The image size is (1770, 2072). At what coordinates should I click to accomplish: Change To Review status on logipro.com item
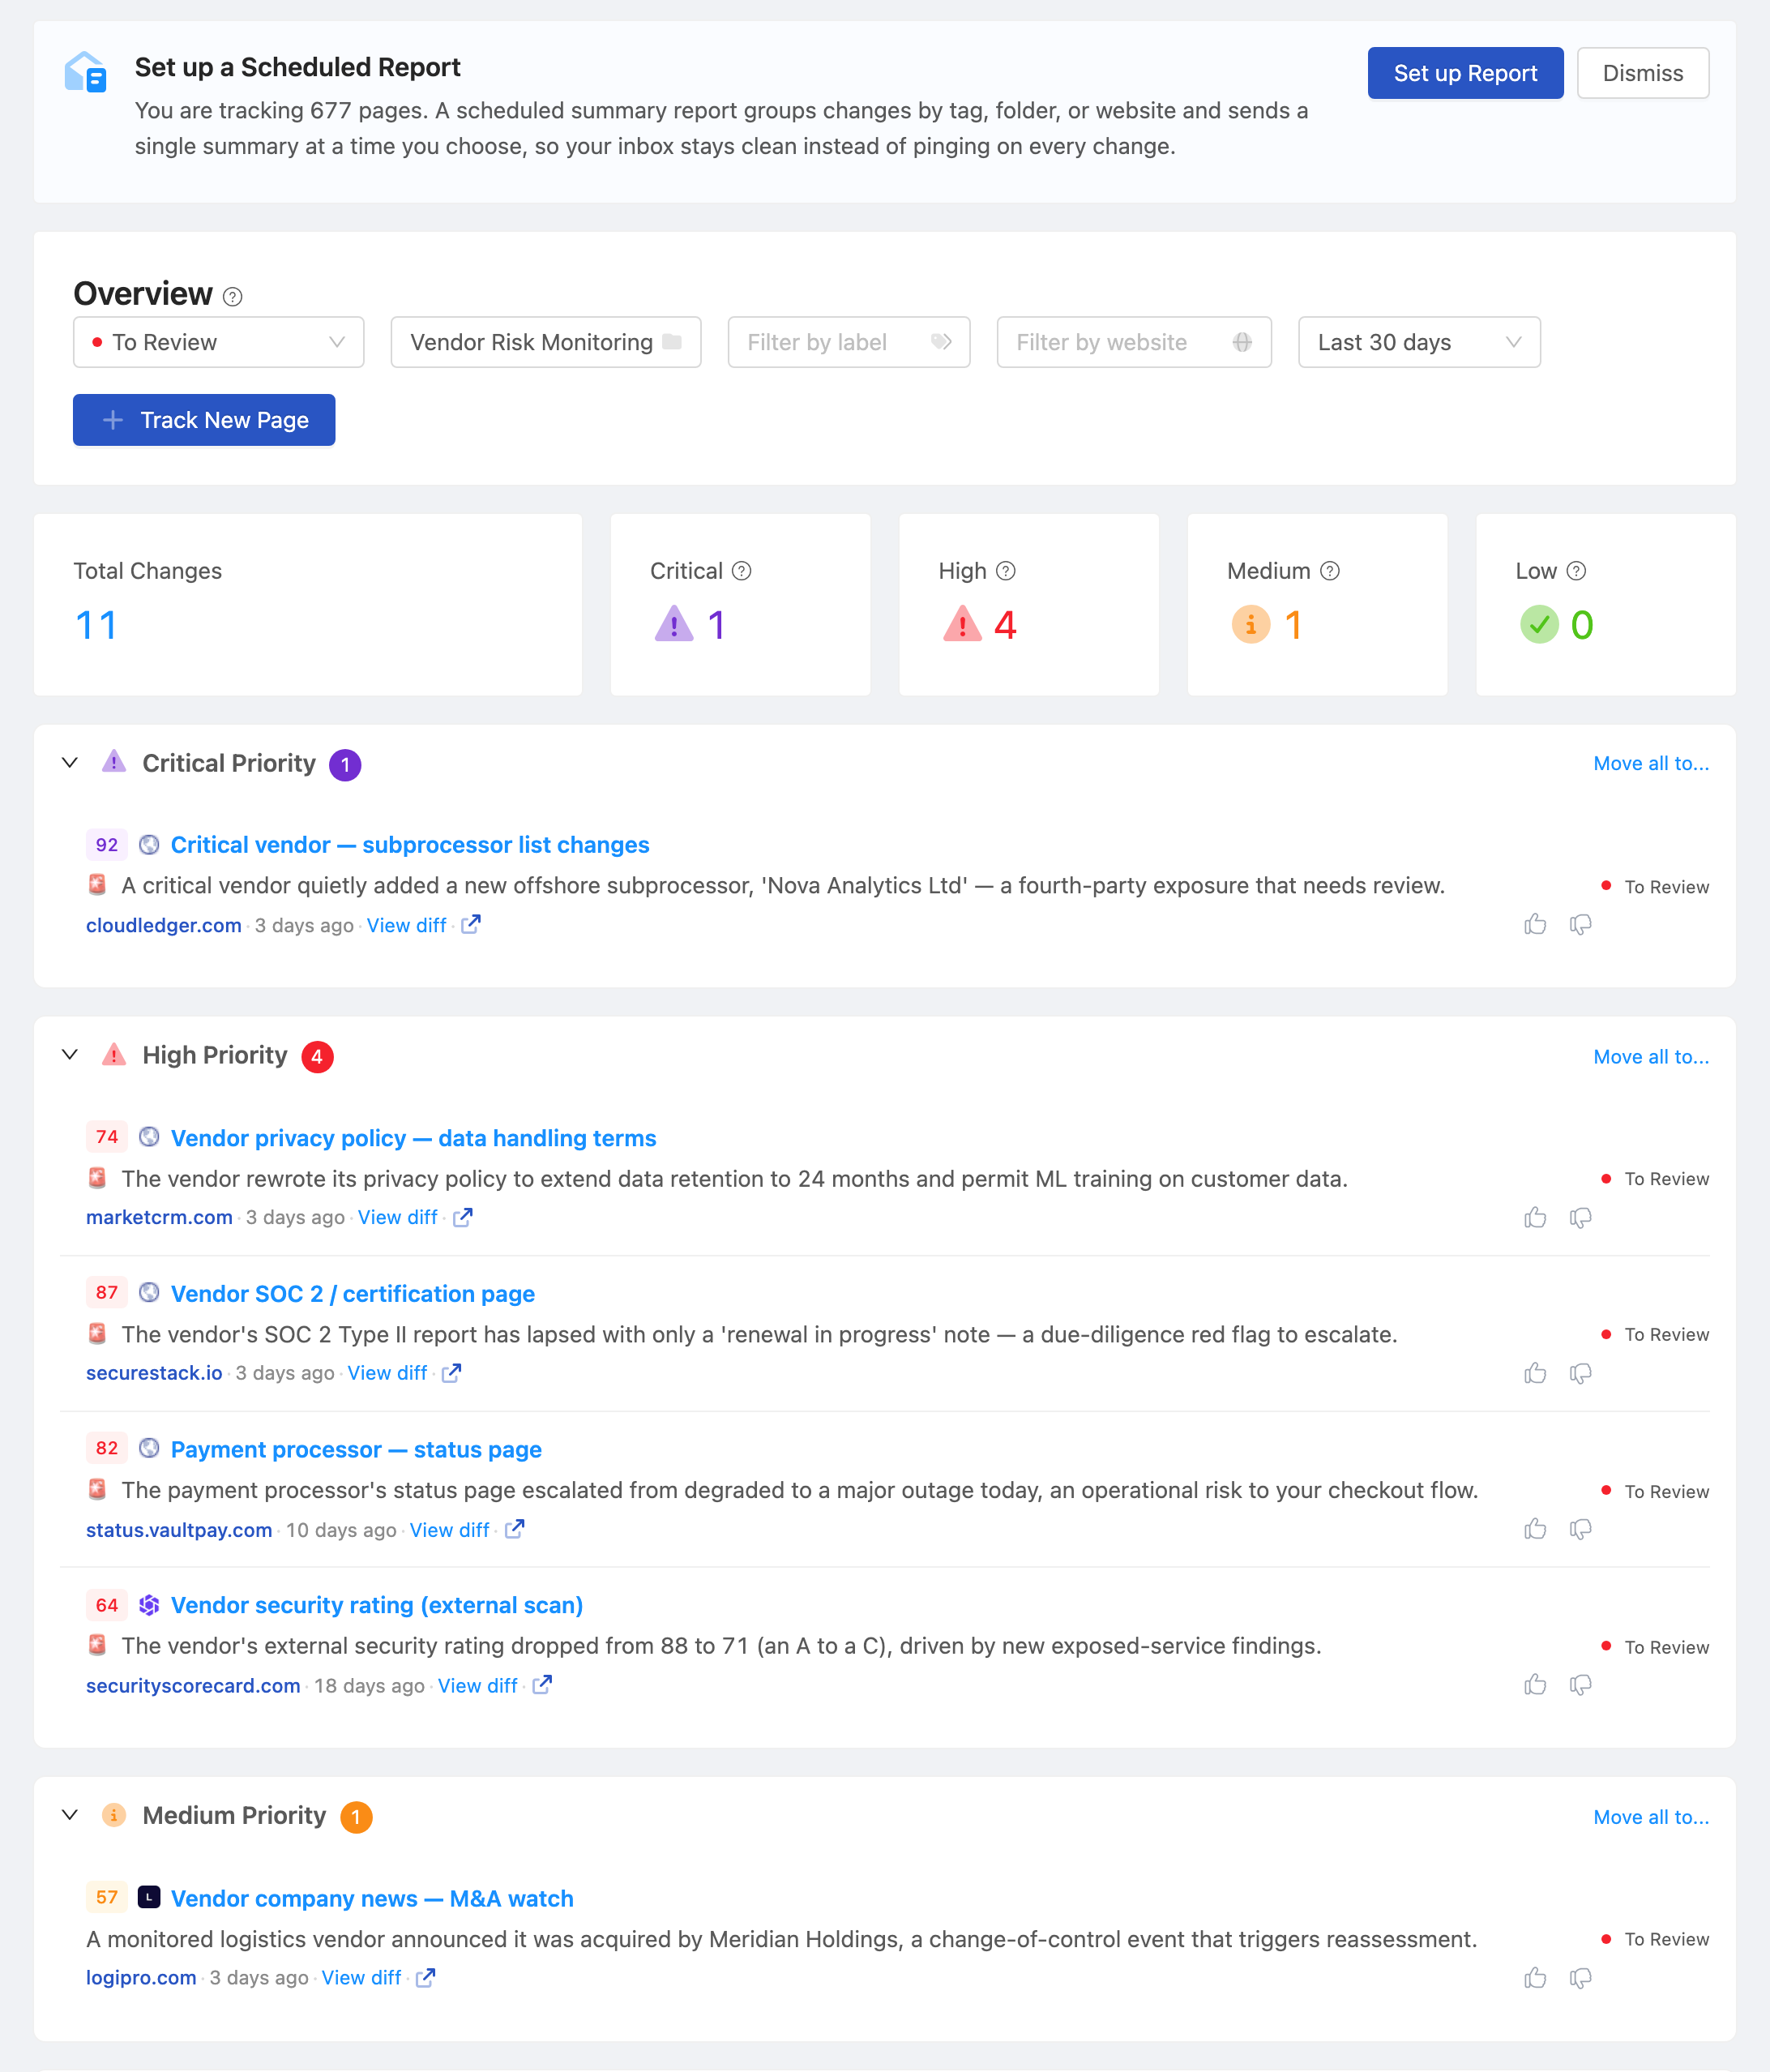1655,1939
